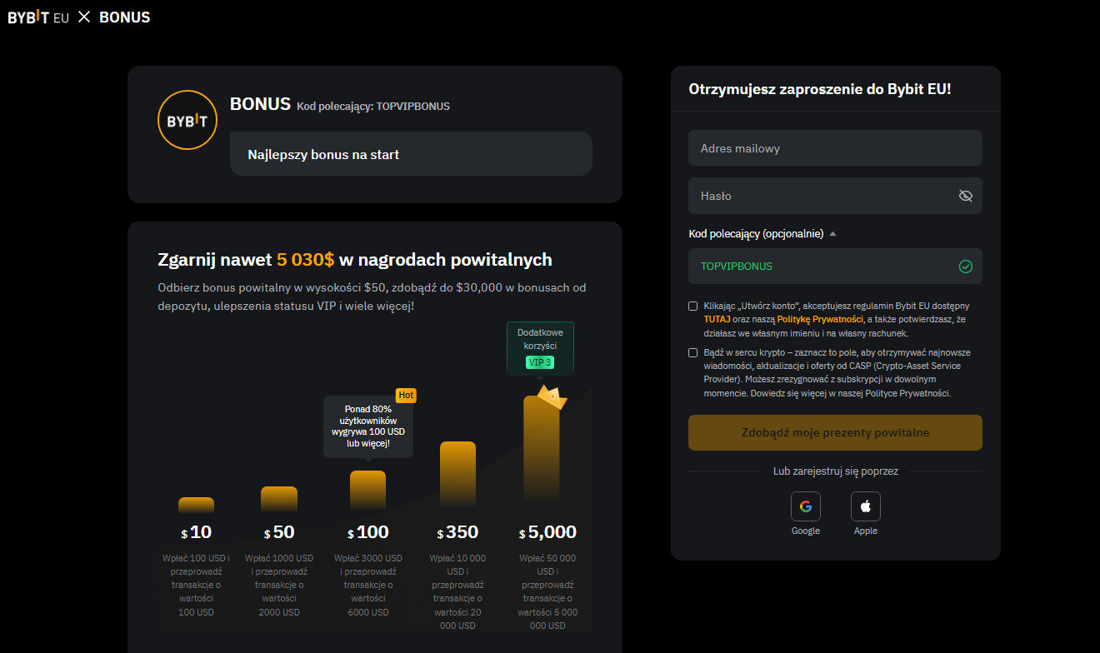Click the crown icon on $5,000 bar
This screenshot has width=1100, height=653.
tap(552, 397)
